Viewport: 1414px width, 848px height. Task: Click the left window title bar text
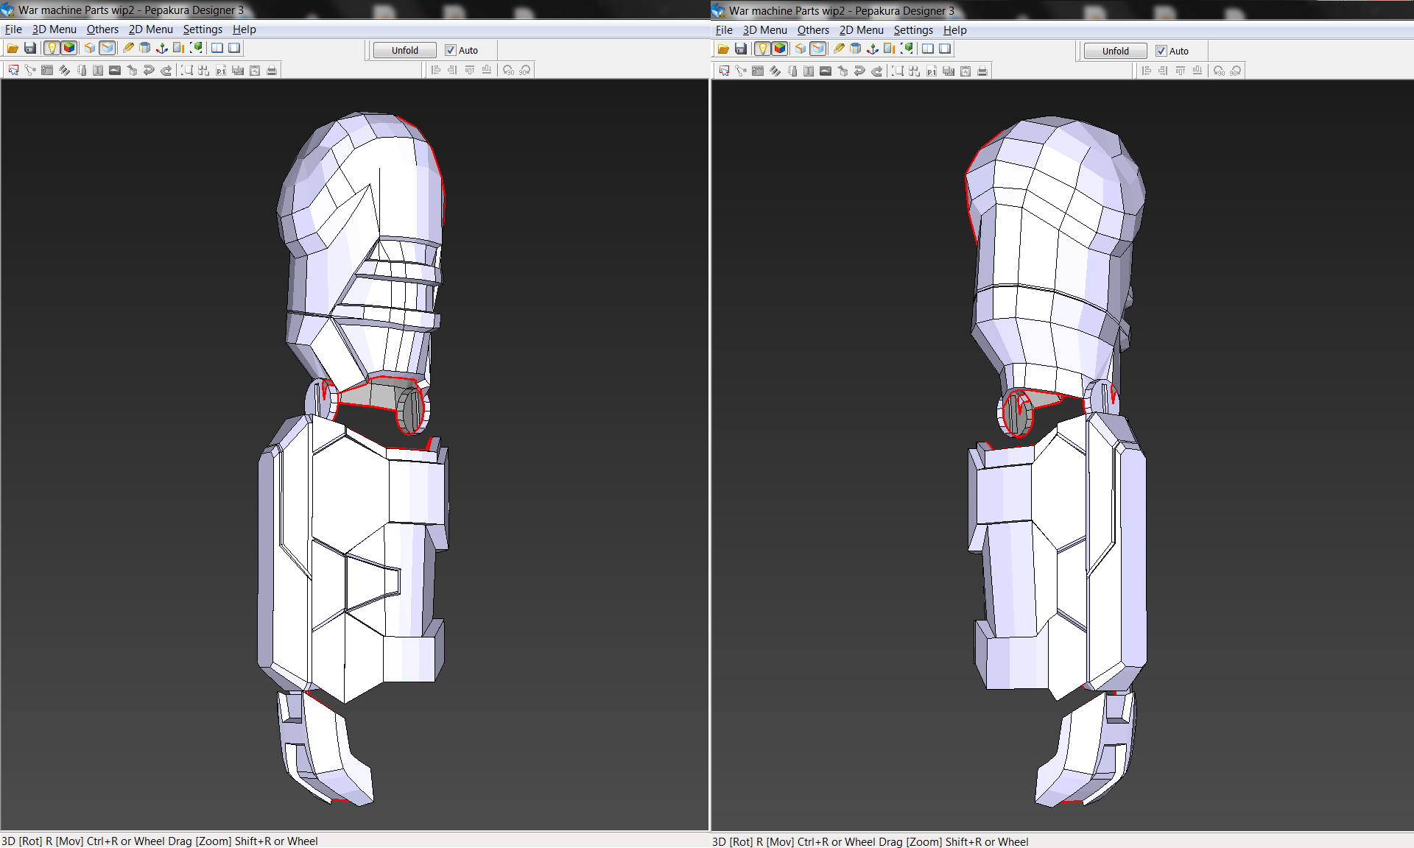tap(131, 10)
